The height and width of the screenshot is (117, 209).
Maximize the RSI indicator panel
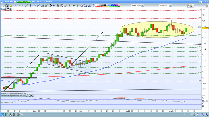[30, 96]
